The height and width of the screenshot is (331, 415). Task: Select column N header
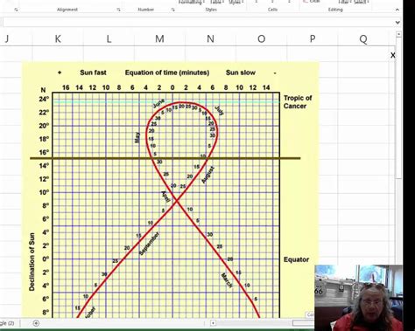point(210,38)
